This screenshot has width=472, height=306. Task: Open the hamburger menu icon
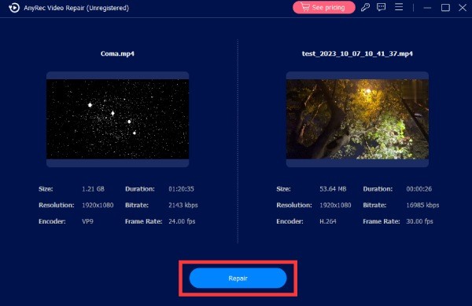(x=399, y=7)
